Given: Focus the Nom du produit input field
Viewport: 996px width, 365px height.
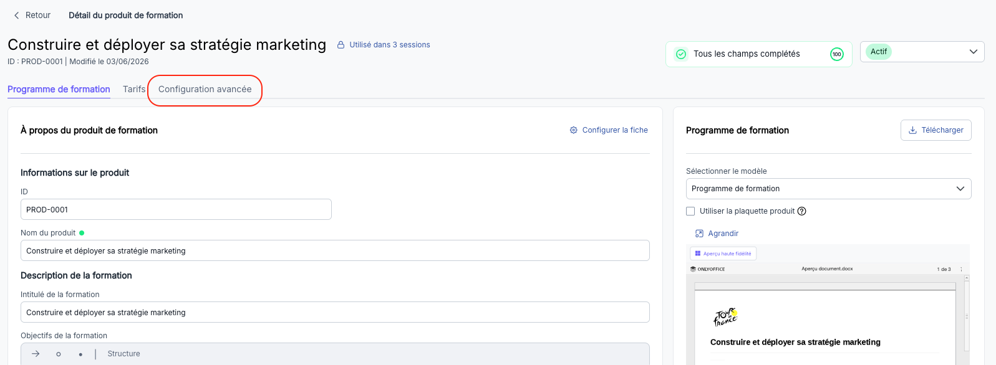Looking at the screenshot, I should 335,250.
